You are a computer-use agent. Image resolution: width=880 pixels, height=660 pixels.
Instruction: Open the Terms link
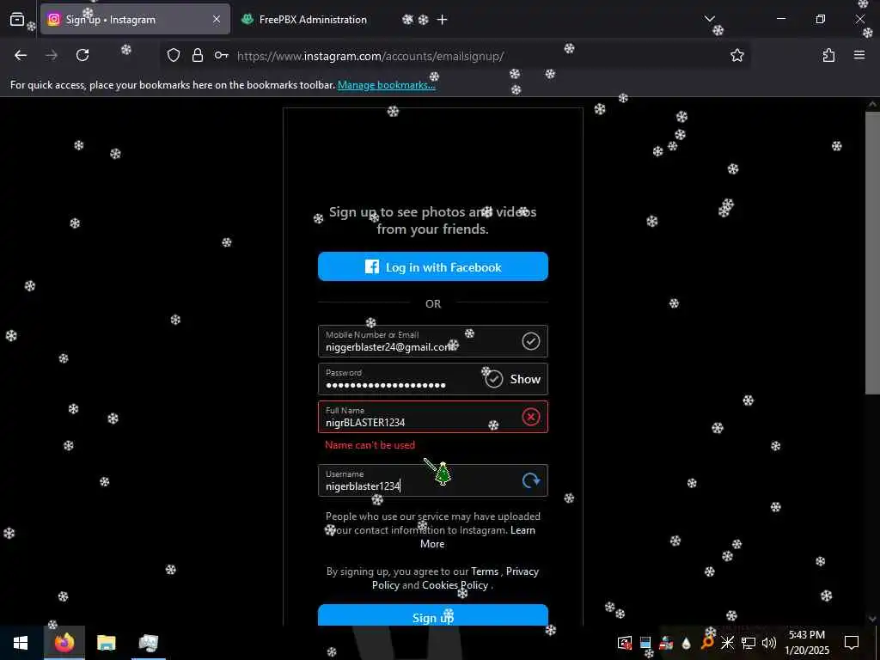(x=485, y=571)
